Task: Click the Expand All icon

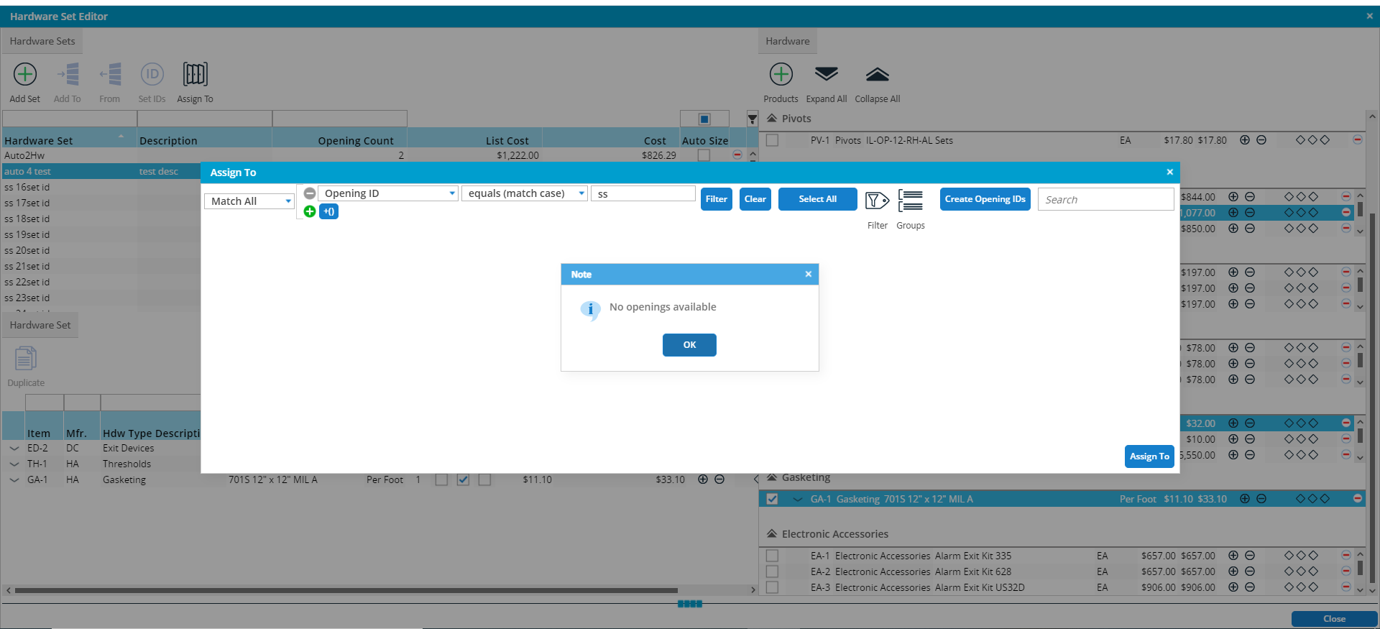Action: point(826,74)
